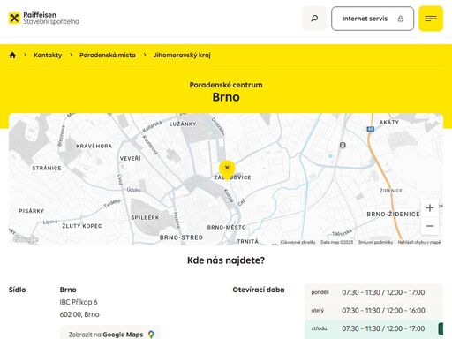
Task: Open the Kontakty breadcrumb
Action: (48, 55)
